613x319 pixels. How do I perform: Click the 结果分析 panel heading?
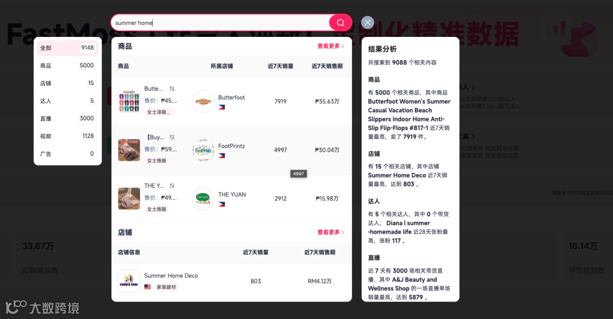point(383,49)
